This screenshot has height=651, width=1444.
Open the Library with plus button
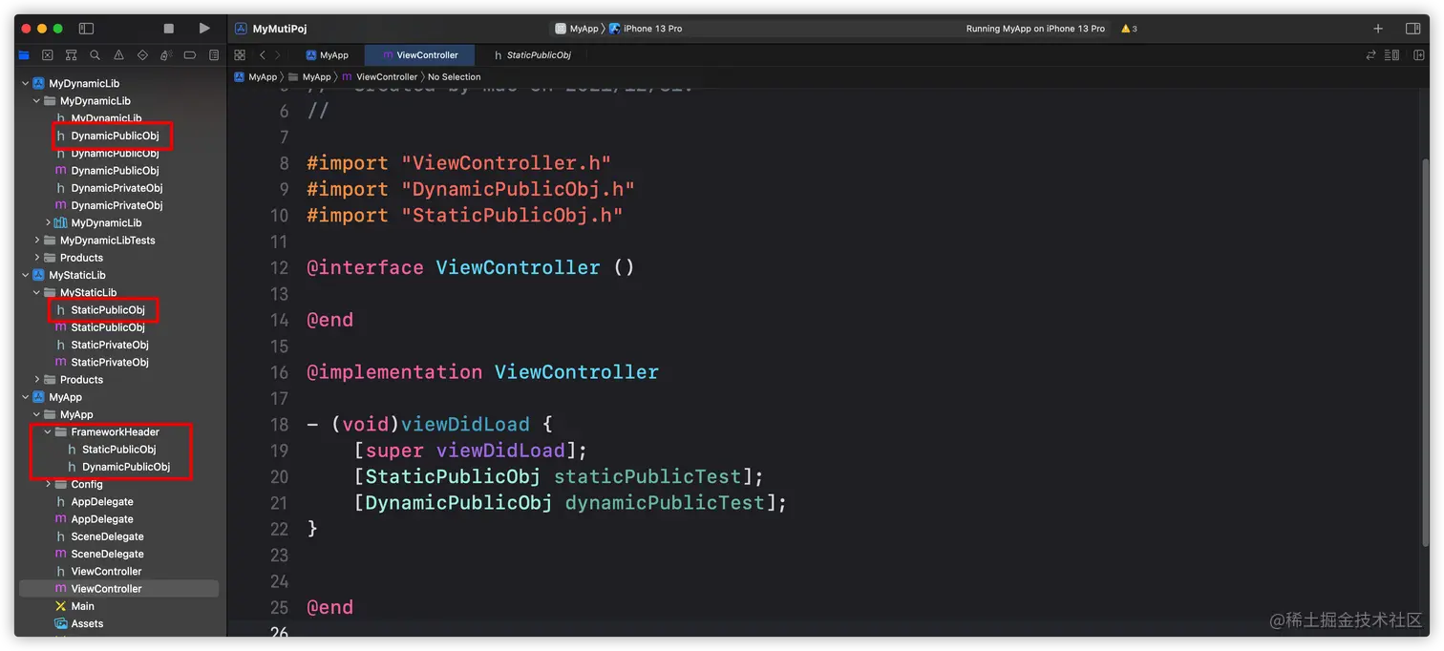click(x=1378, y=29)
